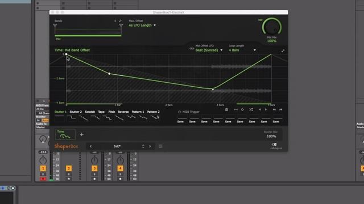364x204 pixels.
Task: Click the track 1 volume value -13.5
Action: click(x=43, y=152)
